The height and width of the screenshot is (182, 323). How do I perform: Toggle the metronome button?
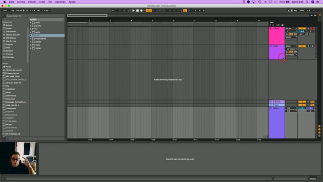point(39,11)
